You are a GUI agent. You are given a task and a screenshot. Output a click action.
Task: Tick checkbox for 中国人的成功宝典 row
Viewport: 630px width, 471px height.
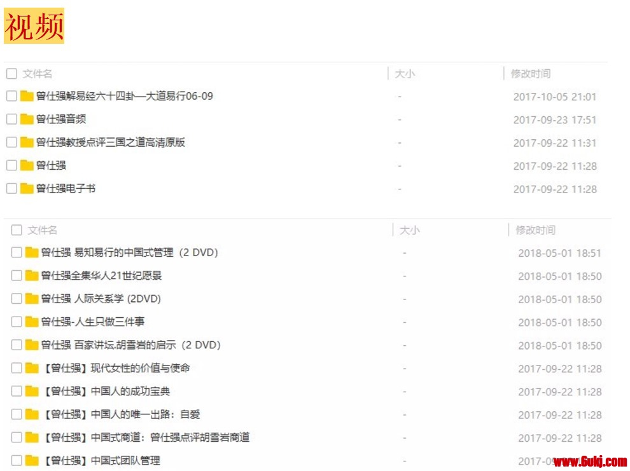[17, 391]
